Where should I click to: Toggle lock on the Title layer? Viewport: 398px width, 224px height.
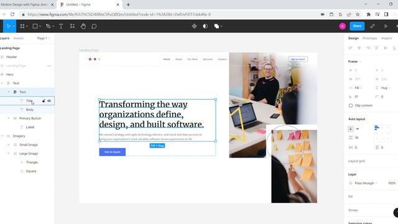[44, 101]
